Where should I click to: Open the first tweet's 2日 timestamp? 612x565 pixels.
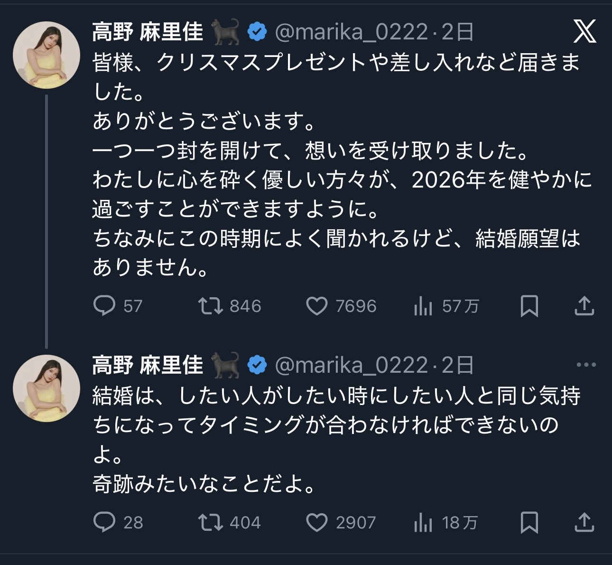[x=457, y=32]
